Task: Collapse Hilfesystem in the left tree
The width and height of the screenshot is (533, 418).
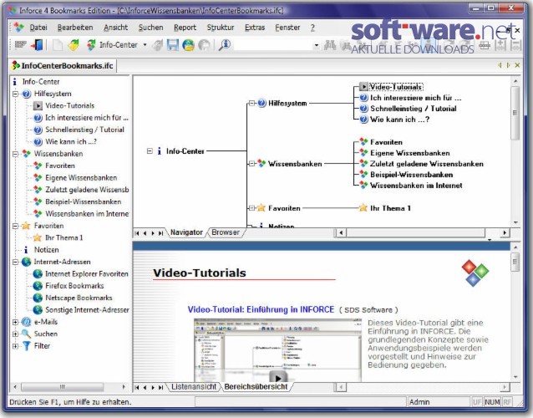Action: pyautogui.click(x=15, y=94)
